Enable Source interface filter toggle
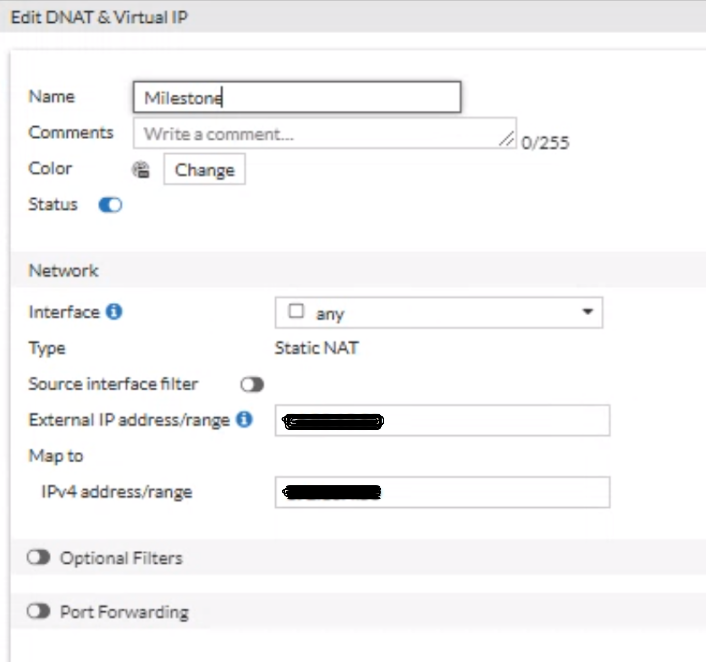Image resolution: width=706 pixels, height=662 pixels. [x=252, y=385]
